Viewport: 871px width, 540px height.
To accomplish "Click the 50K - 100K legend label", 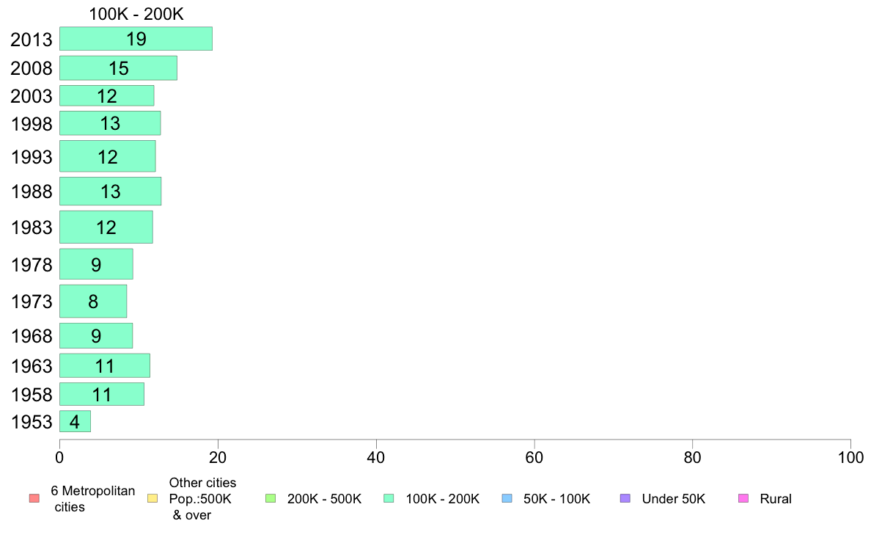I will 556,499.
